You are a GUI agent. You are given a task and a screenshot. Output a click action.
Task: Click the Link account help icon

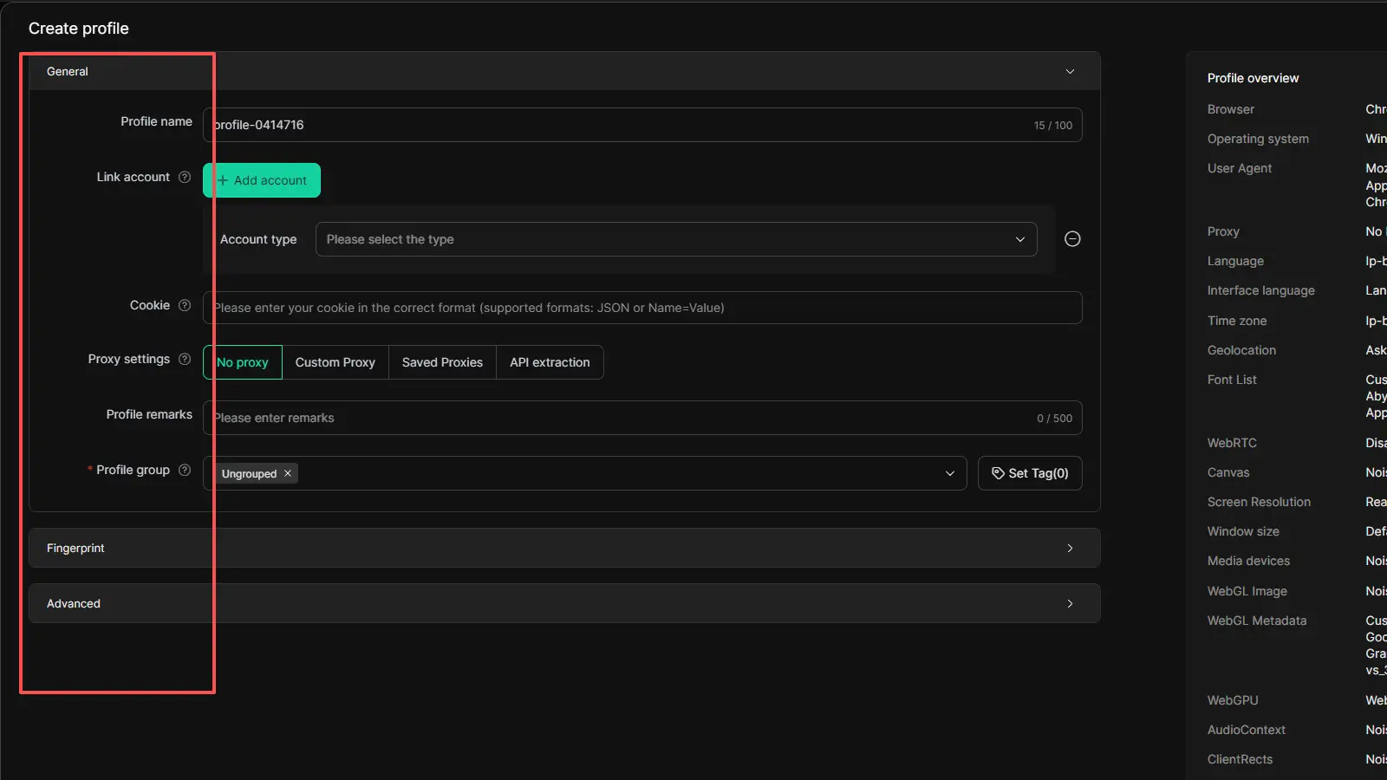tap(185, 177)
